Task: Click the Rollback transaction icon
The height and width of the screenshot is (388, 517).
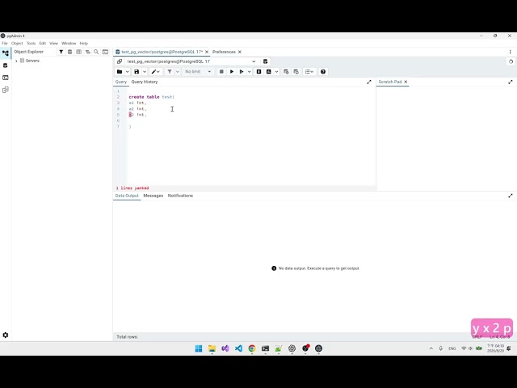Action: 296,72
